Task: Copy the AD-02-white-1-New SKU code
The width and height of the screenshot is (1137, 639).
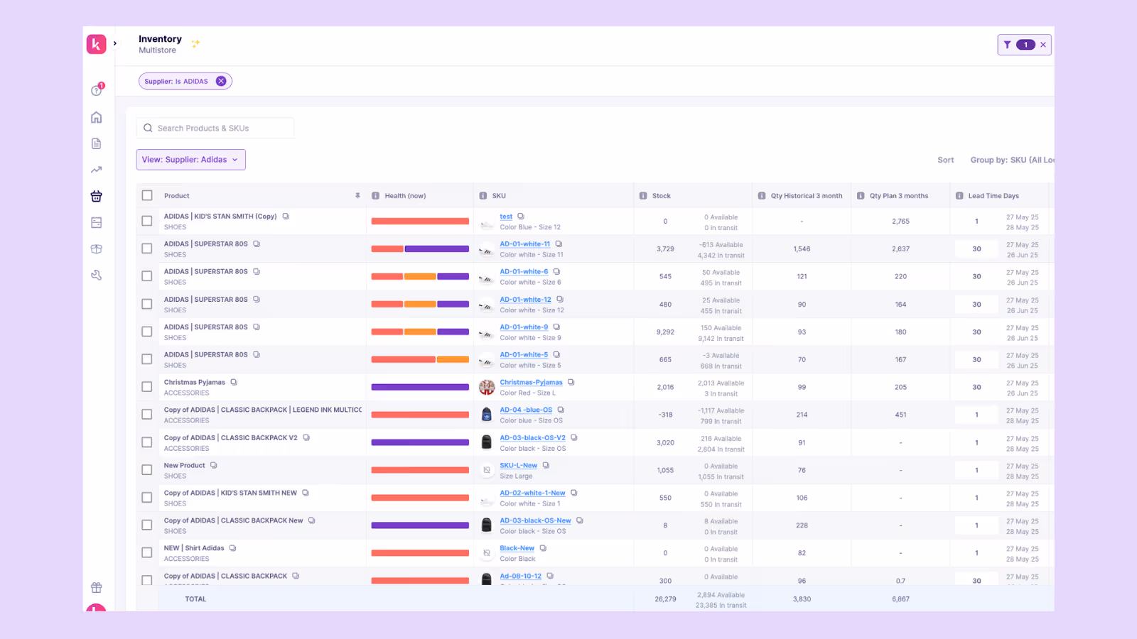Action: pyautogui.click(x=573, y=493)
